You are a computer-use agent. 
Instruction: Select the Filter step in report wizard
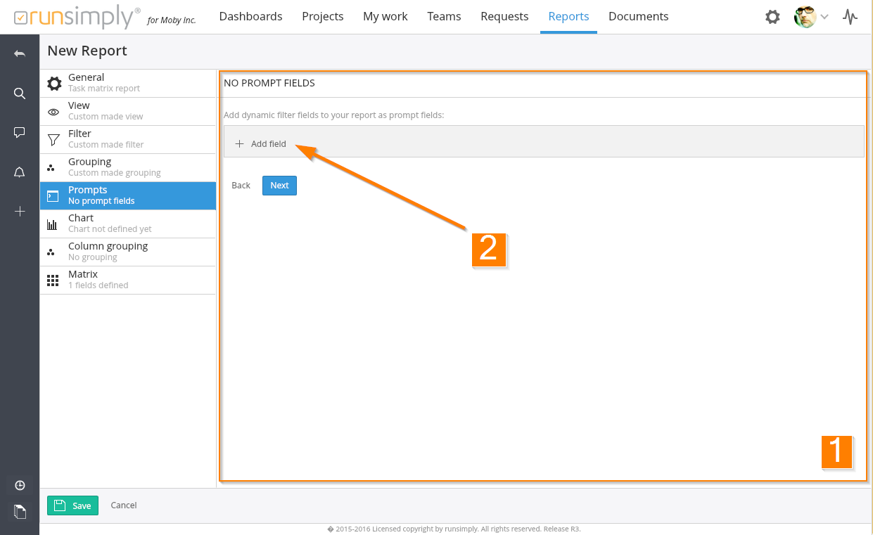127,139
